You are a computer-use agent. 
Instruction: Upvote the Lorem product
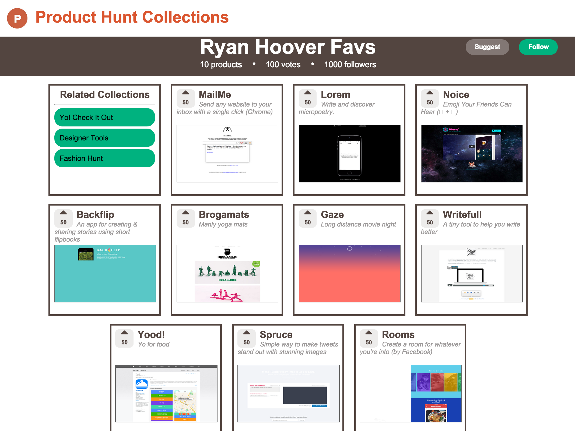click(x=308, y=98)
